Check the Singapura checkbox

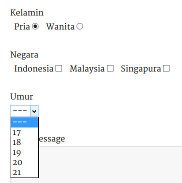166,68
